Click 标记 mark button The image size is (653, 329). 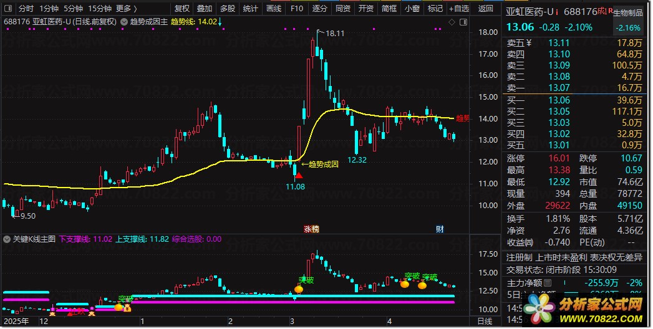tap(435, 8)
